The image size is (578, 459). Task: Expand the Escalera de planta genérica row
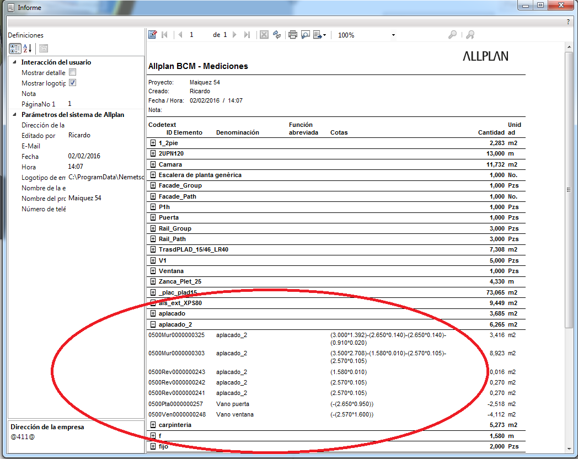pos(153,175)
